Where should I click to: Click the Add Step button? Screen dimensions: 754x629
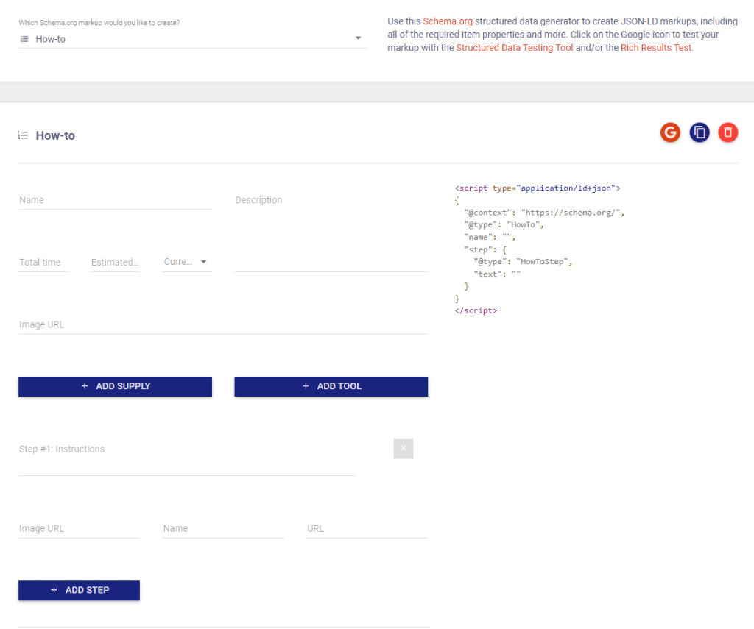pyautogui.click(x=79, y=590)
